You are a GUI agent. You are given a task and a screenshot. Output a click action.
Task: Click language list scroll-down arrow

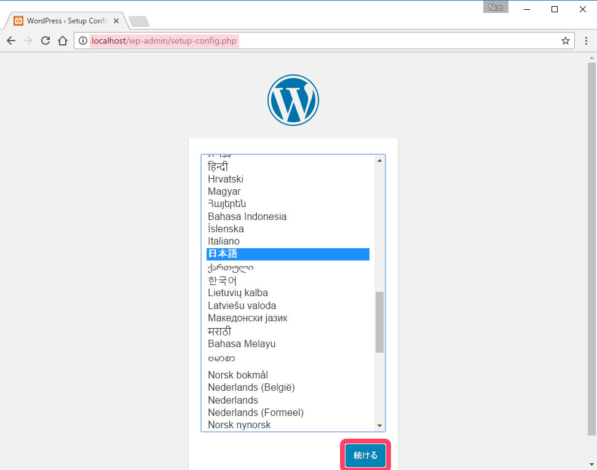pyautogui.click(x=379, y=426)
